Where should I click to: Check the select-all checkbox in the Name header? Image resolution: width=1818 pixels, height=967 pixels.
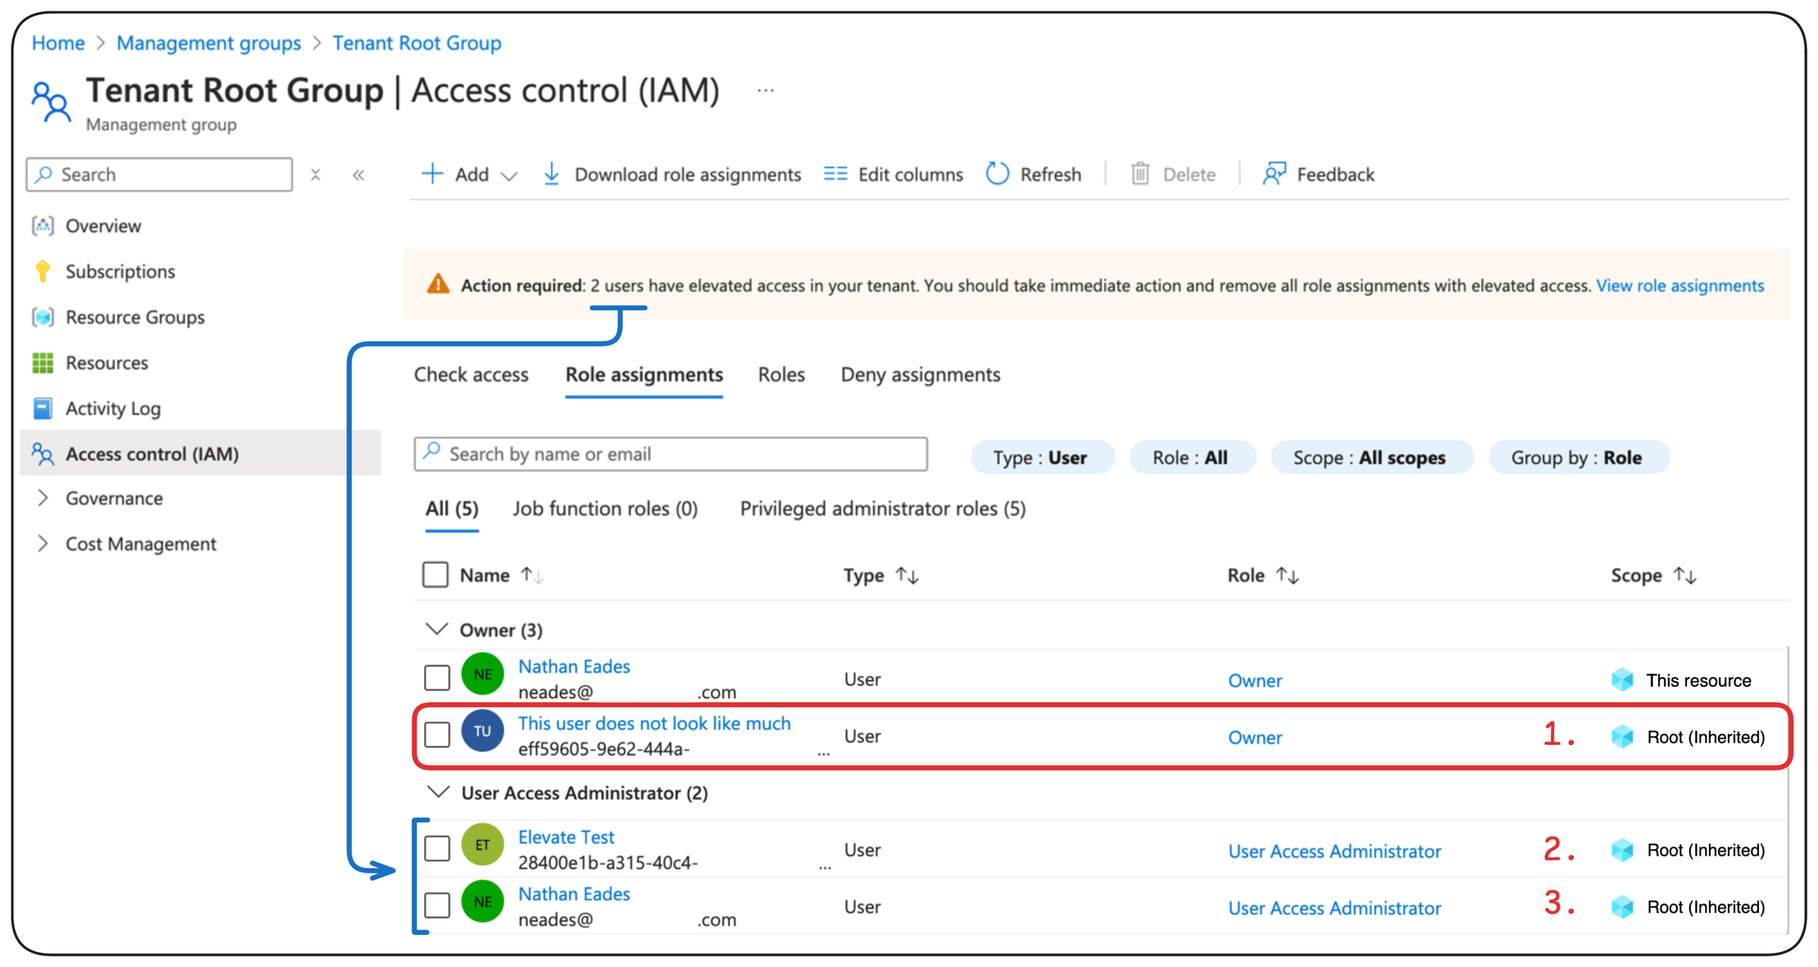pyautogui.click(x=436, y=574)
